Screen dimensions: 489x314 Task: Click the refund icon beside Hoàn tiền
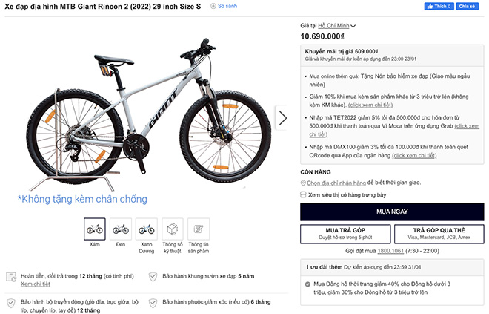(10, 277)
